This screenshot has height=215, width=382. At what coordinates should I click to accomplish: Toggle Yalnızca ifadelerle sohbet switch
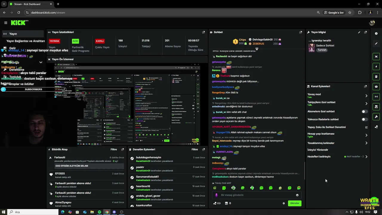(364, 119)
